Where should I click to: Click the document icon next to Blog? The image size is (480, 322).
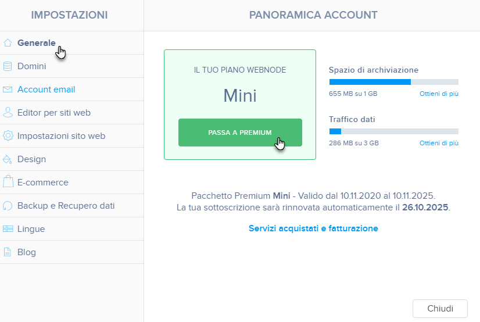coord(8,252)
